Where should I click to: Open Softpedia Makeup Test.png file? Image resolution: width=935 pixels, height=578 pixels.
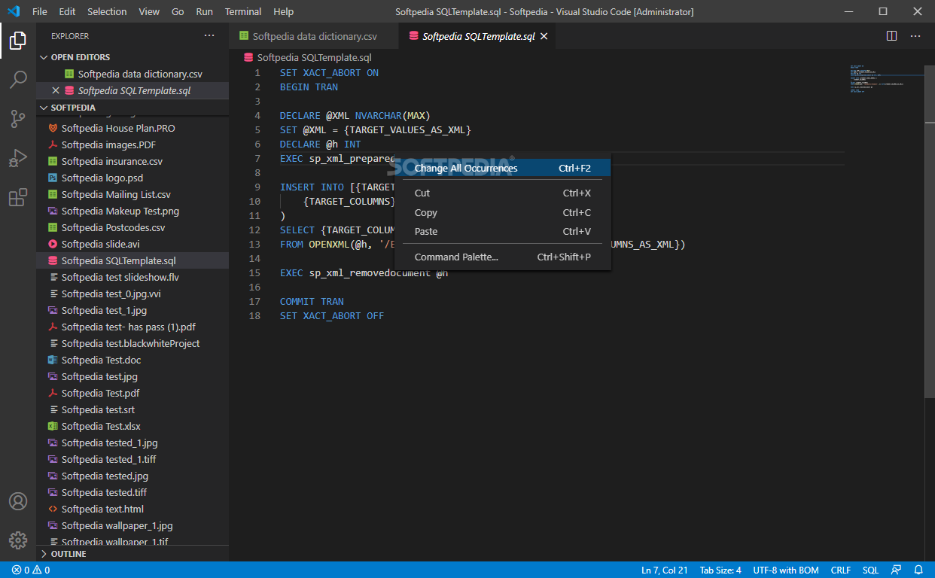pos(132,211)
